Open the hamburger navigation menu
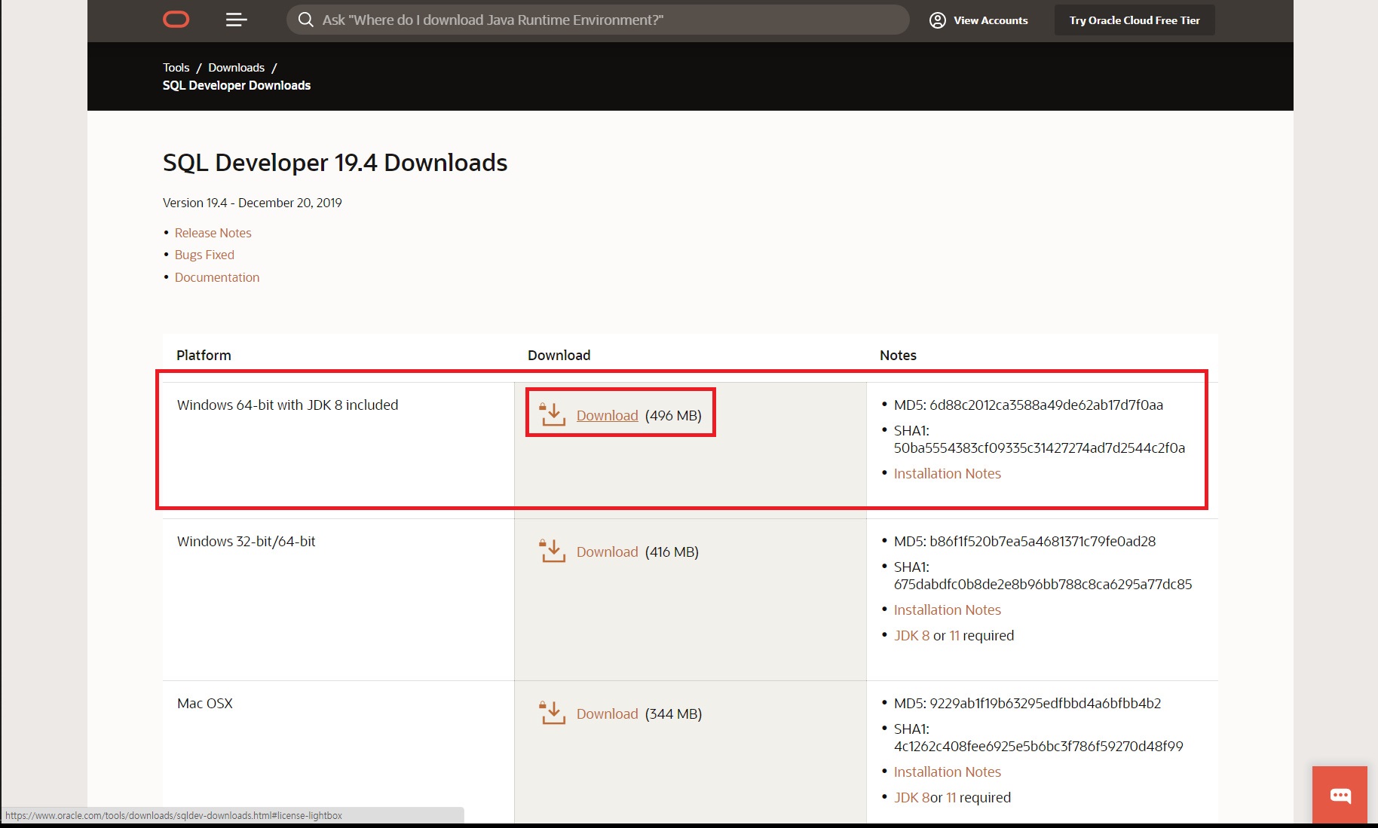 [x=236, y=20]
